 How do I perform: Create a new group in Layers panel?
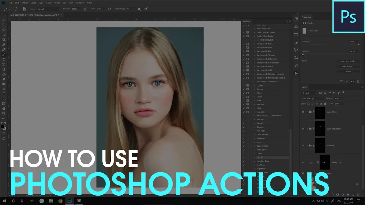(348, 195)
